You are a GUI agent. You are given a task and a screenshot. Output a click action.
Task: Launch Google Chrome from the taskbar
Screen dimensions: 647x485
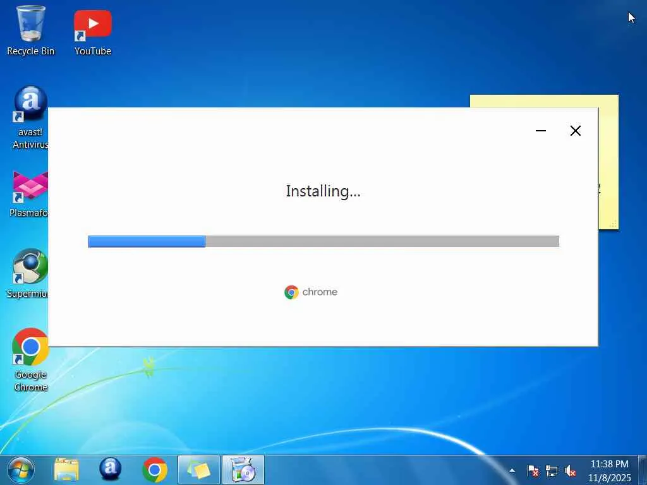coord(155,470)
